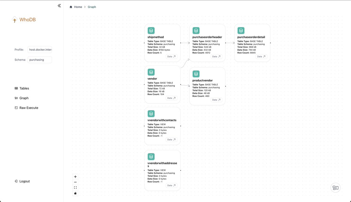351x202 pixels.
Task: Toggle graph interactivity lock
Action: click(x=75, y=193)
